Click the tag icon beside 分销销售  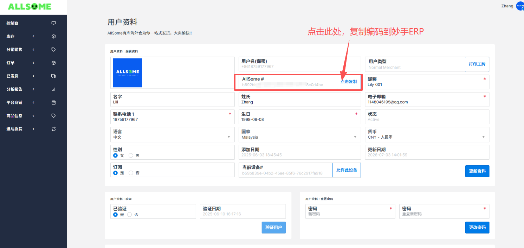click(54, 50)
